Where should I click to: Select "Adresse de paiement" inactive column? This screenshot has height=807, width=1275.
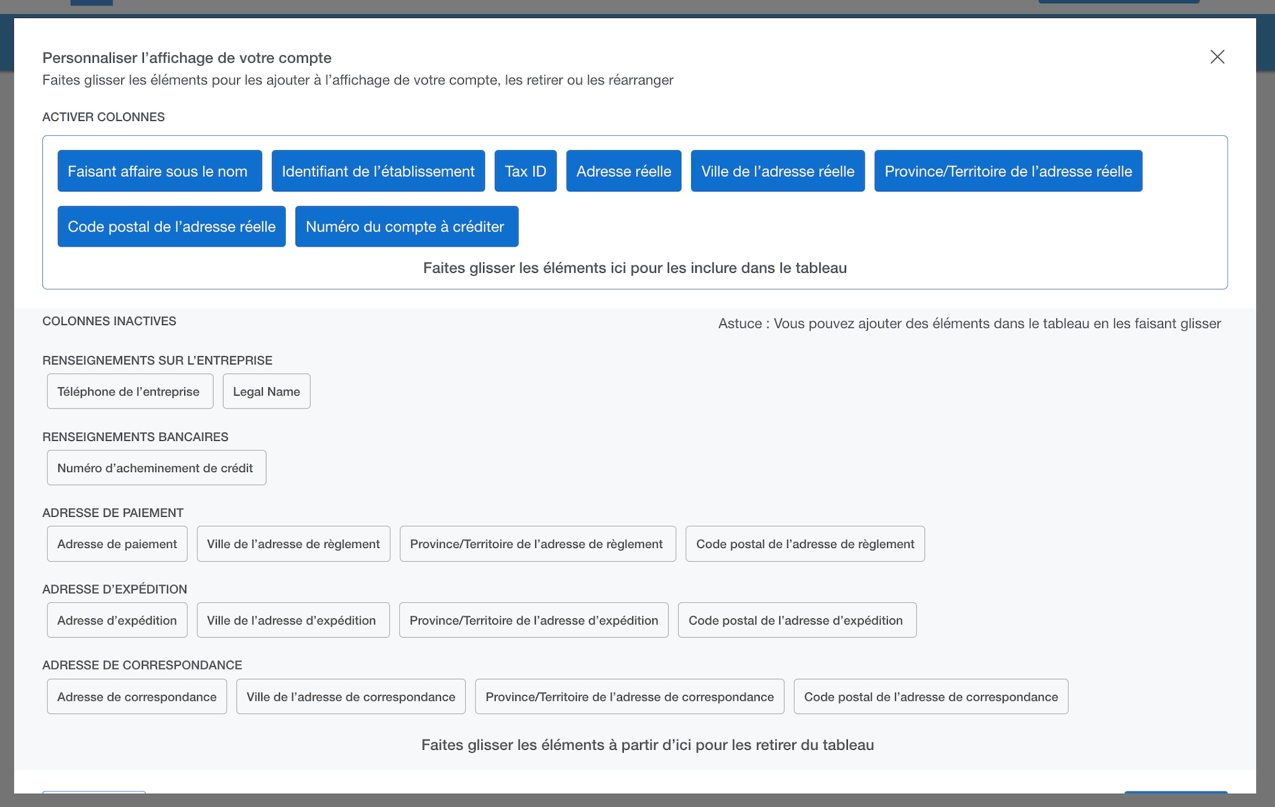click(x=116, y=543)
